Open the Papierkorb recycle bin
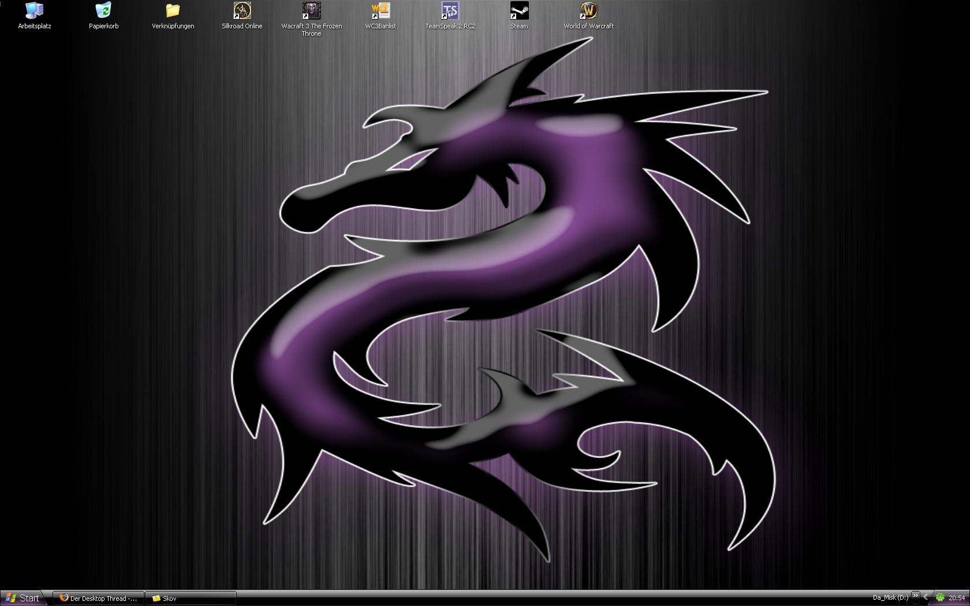This screenshot has width=970, height=606. [x=104, y=10]
